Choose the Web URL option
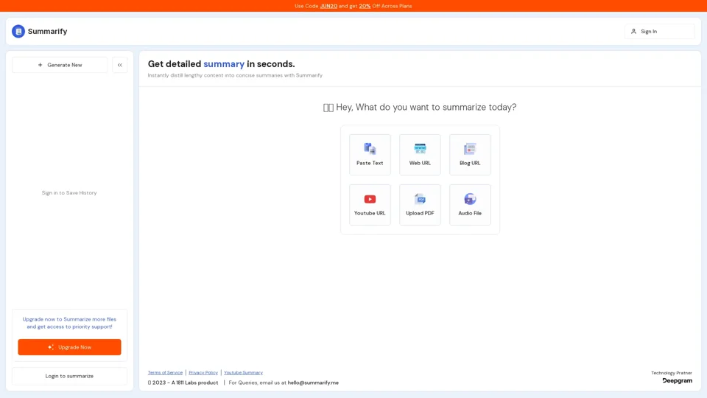Image resolution: width=707 pixels, height=398 pixels. point(420,155)
